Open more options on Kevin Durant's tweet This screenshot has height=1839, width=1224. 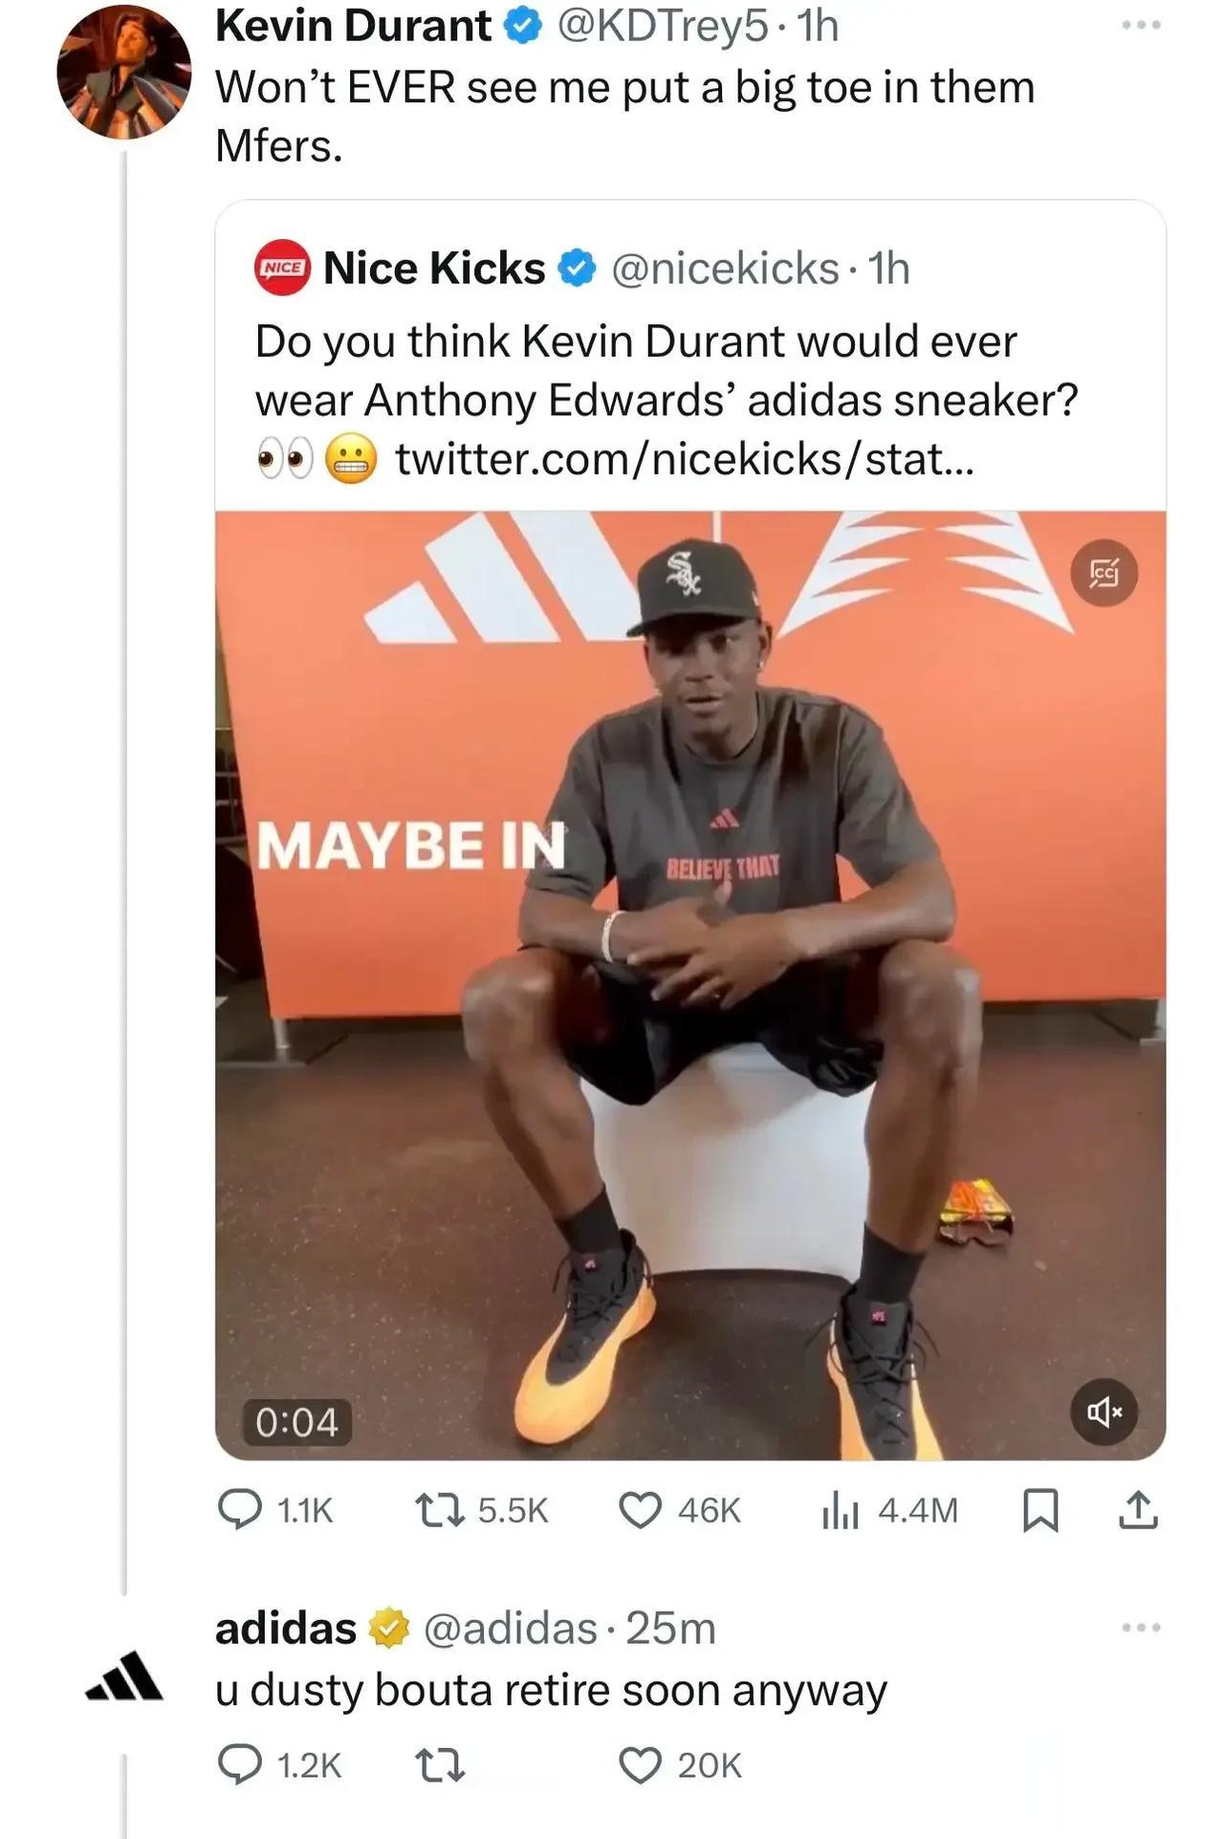[x=1142, y=25]
